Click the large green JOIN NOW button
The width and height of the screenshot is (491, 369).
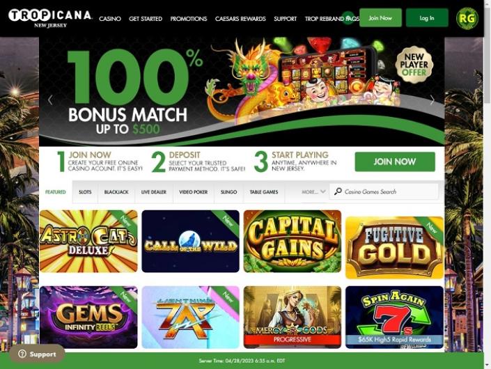click(395, 162)
